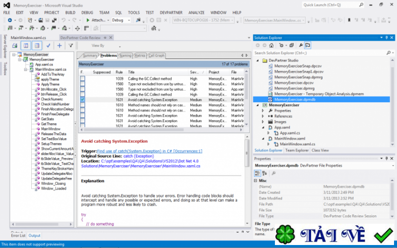This screenshot has height=248, width=397.
Task: Collapse the DevPartner Studio folder
Action: (258, 60)
